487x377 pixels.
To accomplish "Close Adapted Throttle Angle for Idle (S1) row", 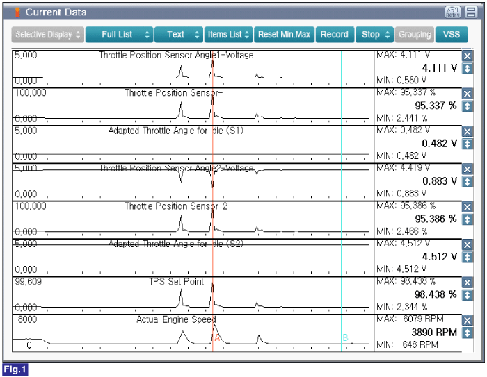I will point(467,132).
